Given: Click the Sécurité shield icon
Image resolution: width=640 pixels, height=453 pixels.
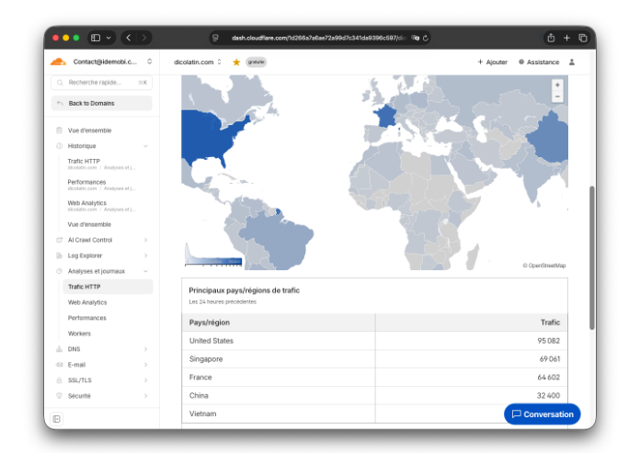Looking at the screenshot, I should point(59,396).
